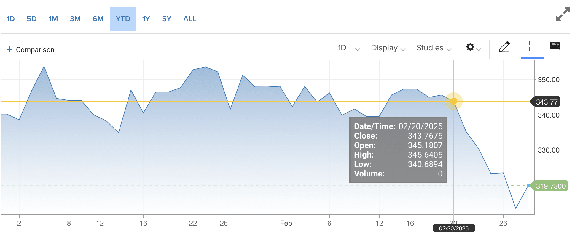Screen dimensions: 583x244
Task: Click the Close 343.7675 tooltip value
Action: point(425,136)
